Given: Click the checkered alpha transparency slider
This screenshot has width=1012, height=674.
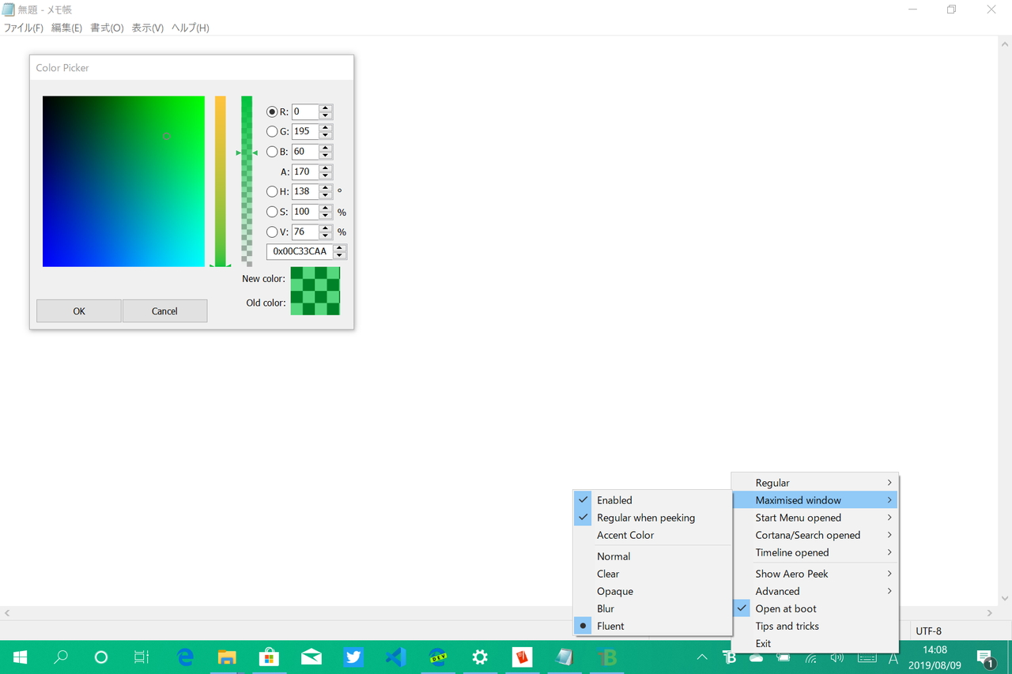Looking at the screenshot, I should pyautogui.click(x=247, y=182).
